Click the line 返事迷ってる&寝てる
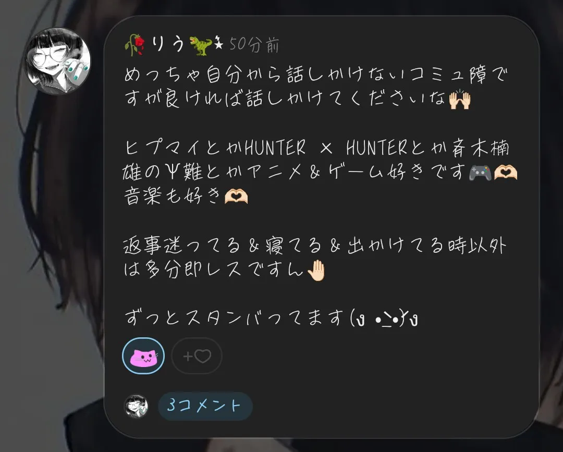 click(x=315, y=246)
